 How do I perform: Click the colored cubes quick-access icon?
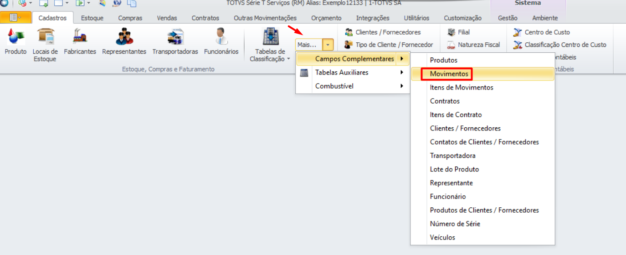click(21, 3)
